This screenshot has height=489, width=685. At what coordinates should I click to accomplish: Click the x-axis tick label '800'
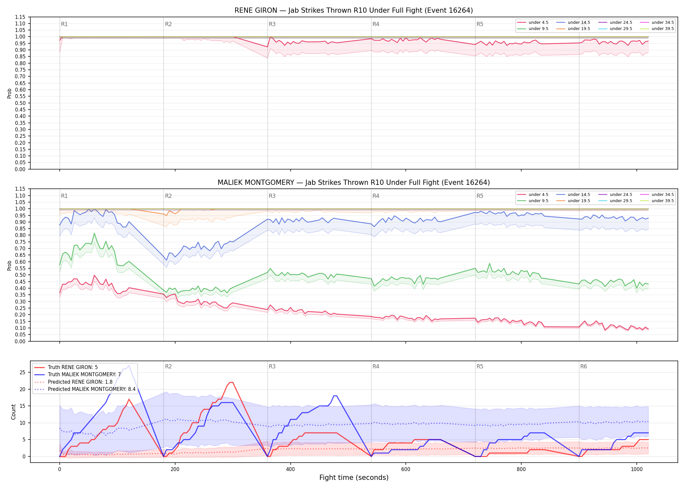tap(521, 469)
